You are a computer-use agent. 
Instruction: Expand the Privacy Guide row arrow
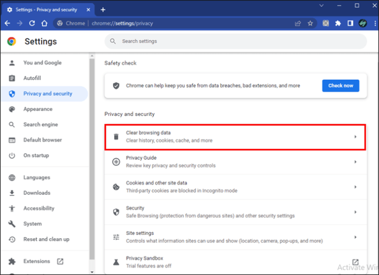click(355, 162)
